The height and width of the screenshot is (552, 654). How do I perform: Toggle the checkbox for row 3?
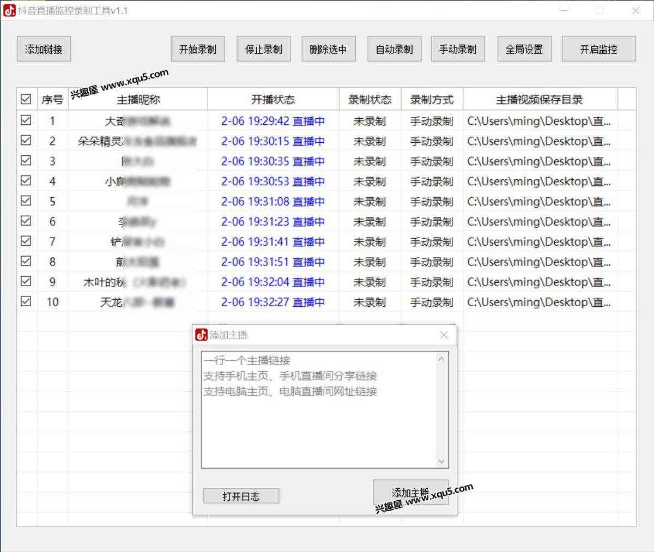point(26,160)
